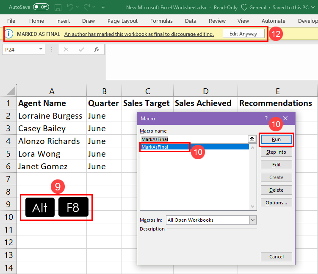Open the Formulas ribbon tab
This screenshot has height=274, width=318.
click(x=161, y=21)
